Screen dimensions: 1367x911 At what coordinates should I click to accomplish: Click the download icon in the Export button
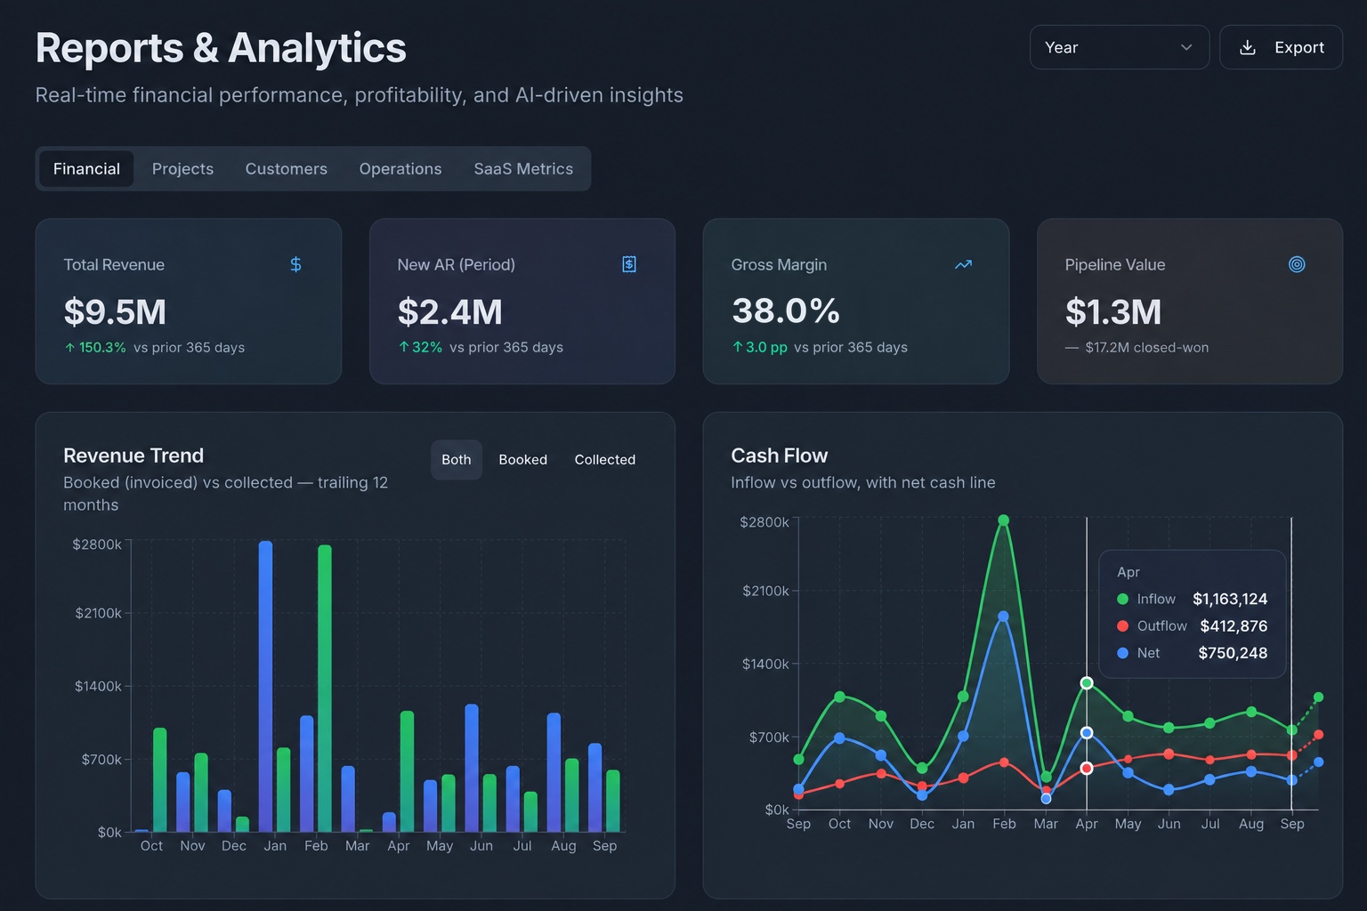(1248, 47)
